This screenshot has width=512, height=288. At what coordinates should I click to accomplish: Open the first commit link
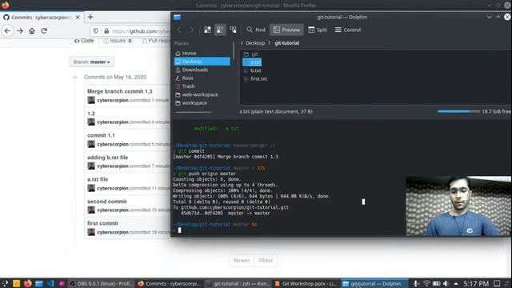(x=102, y=223)
